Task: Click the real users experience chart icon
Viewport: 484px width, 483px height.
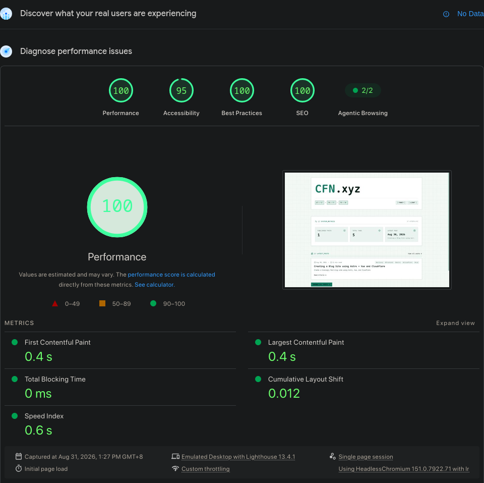Action: coord(6,14)
